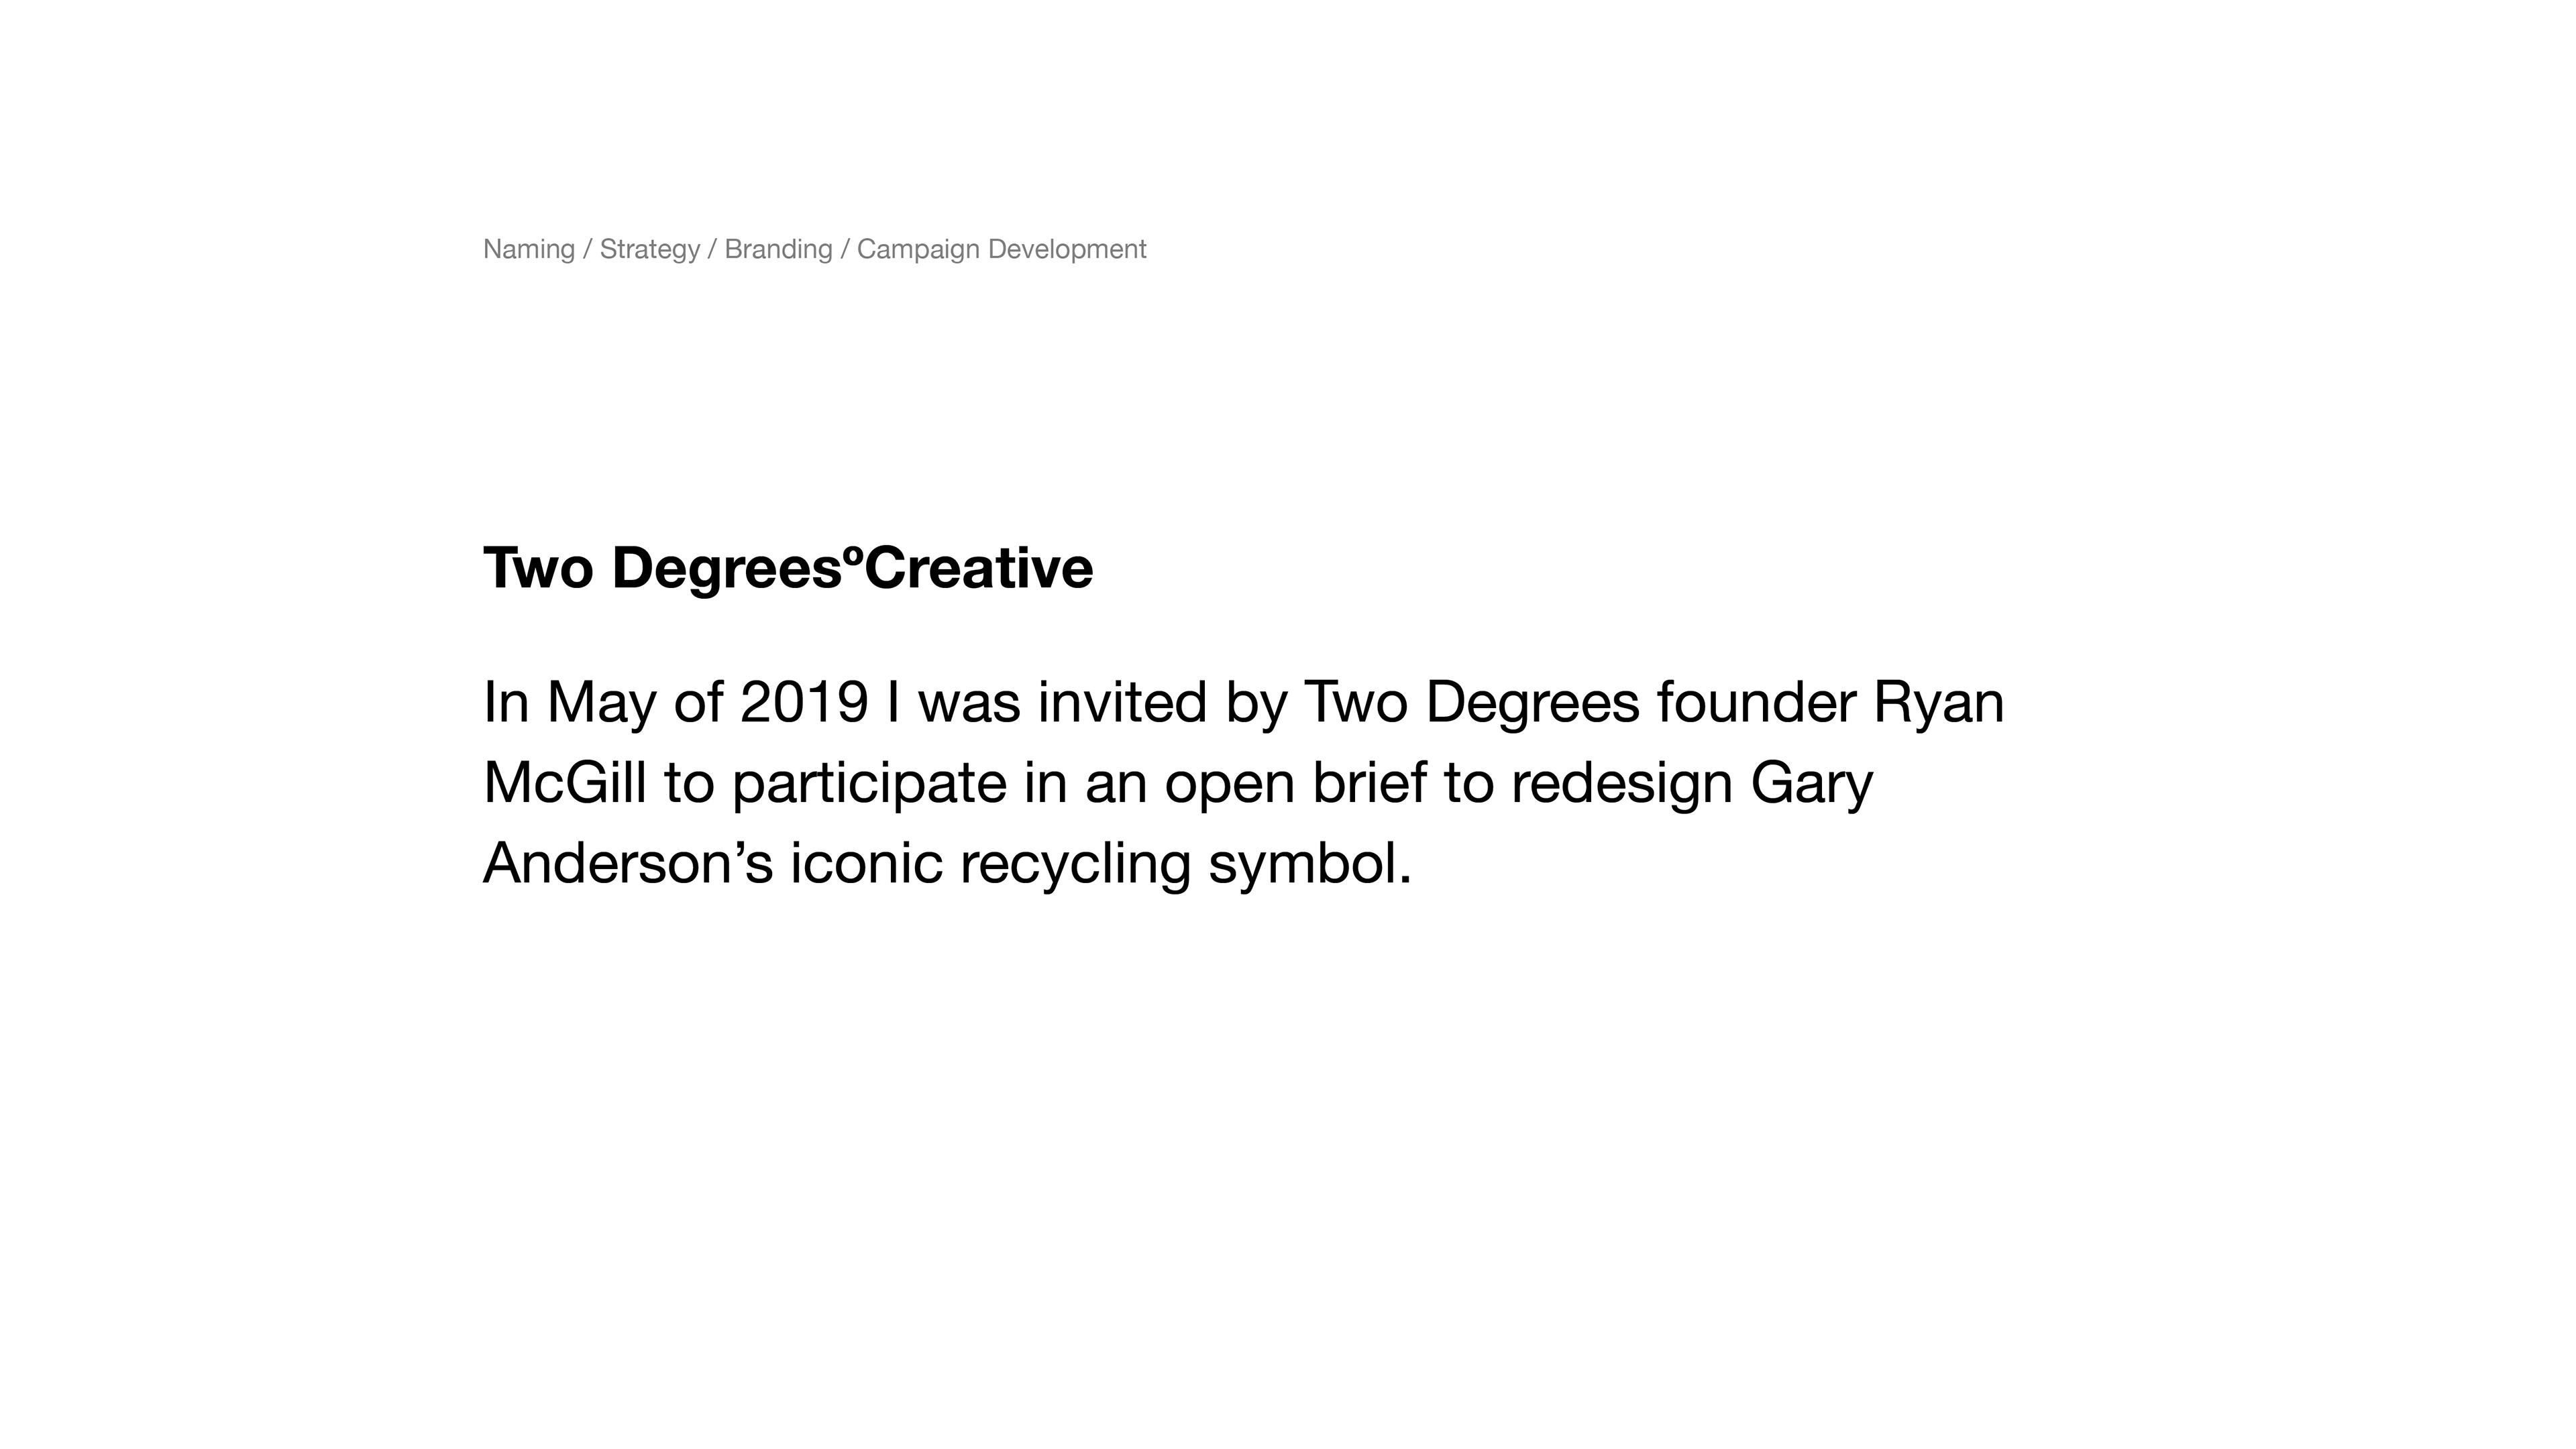
Task: Click "Campaign Development" text
Action: (x=1001, y=249)
